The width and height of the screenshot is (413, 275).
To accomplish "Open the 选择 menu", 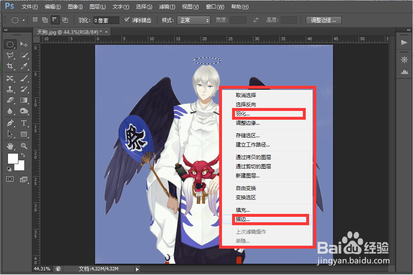I will coord(144,7).
